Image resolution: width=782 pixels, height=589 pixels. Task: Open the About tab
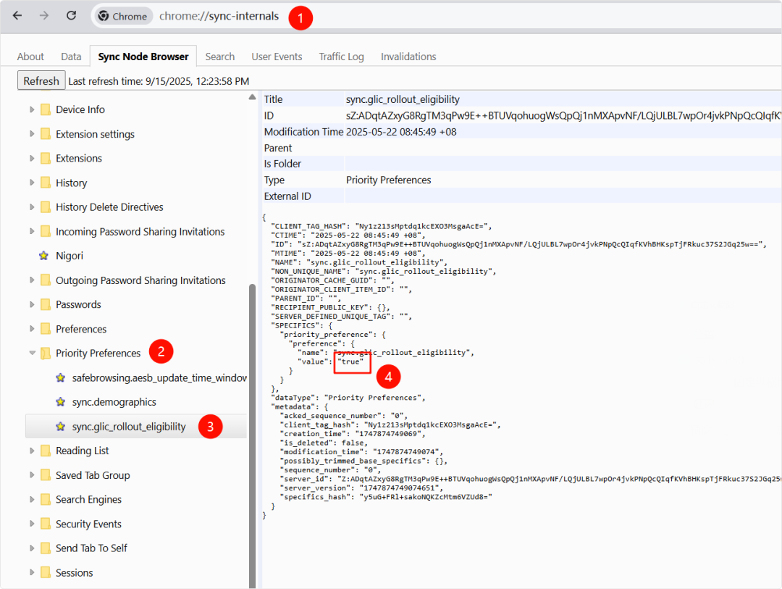pyautogui.click(x=30, y=57)
